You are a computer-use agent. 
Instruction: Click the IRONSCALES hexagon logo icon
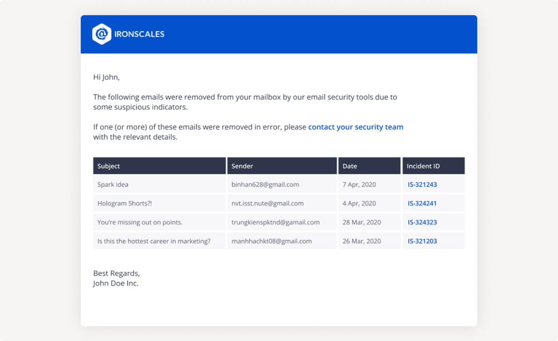pyautogui.click(x=101, y=34)
